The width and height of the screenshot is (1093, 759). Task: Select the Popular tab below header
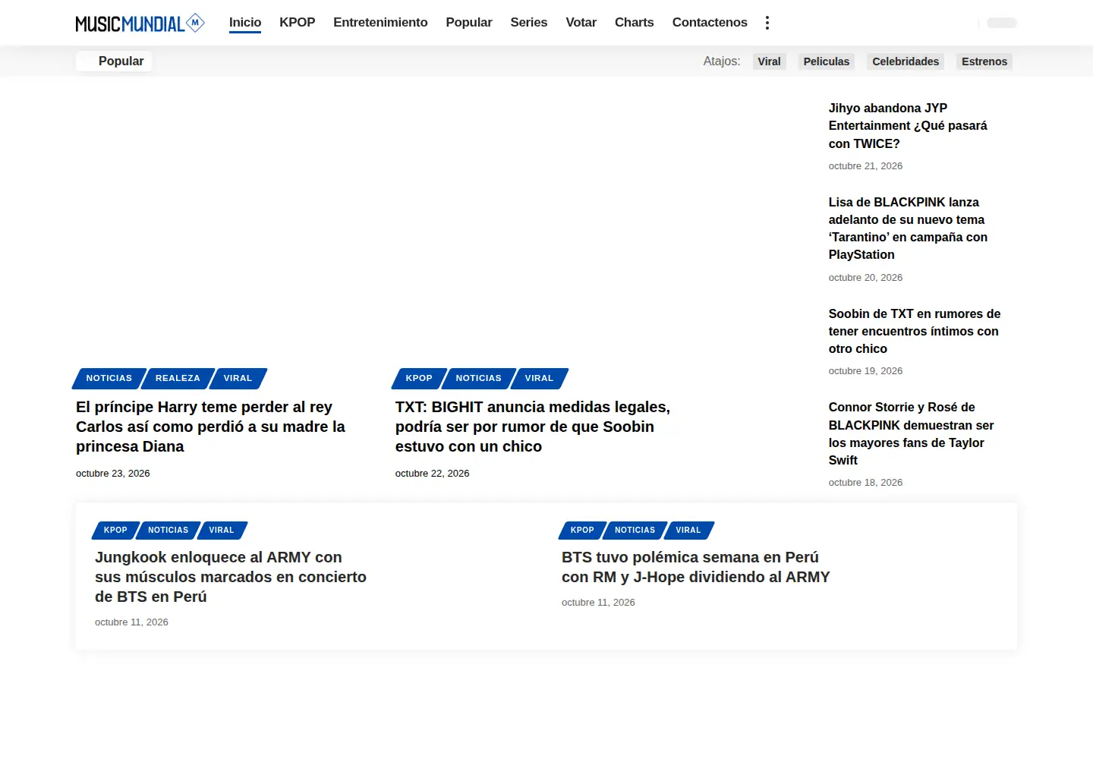pyautogui.click(x=114, y=61)
